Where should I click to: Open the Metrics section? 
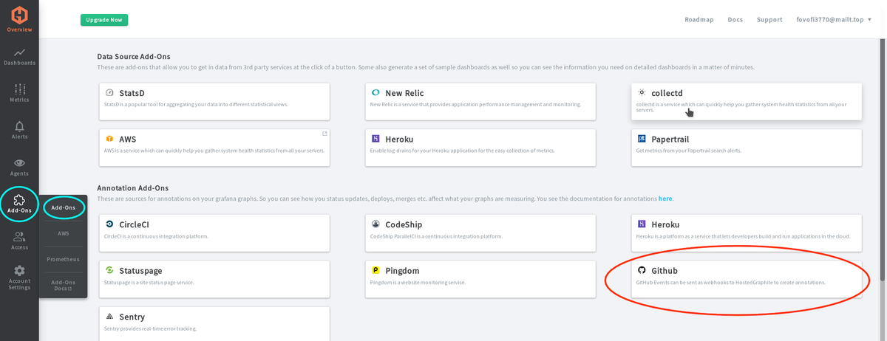(x=19, y=92)
